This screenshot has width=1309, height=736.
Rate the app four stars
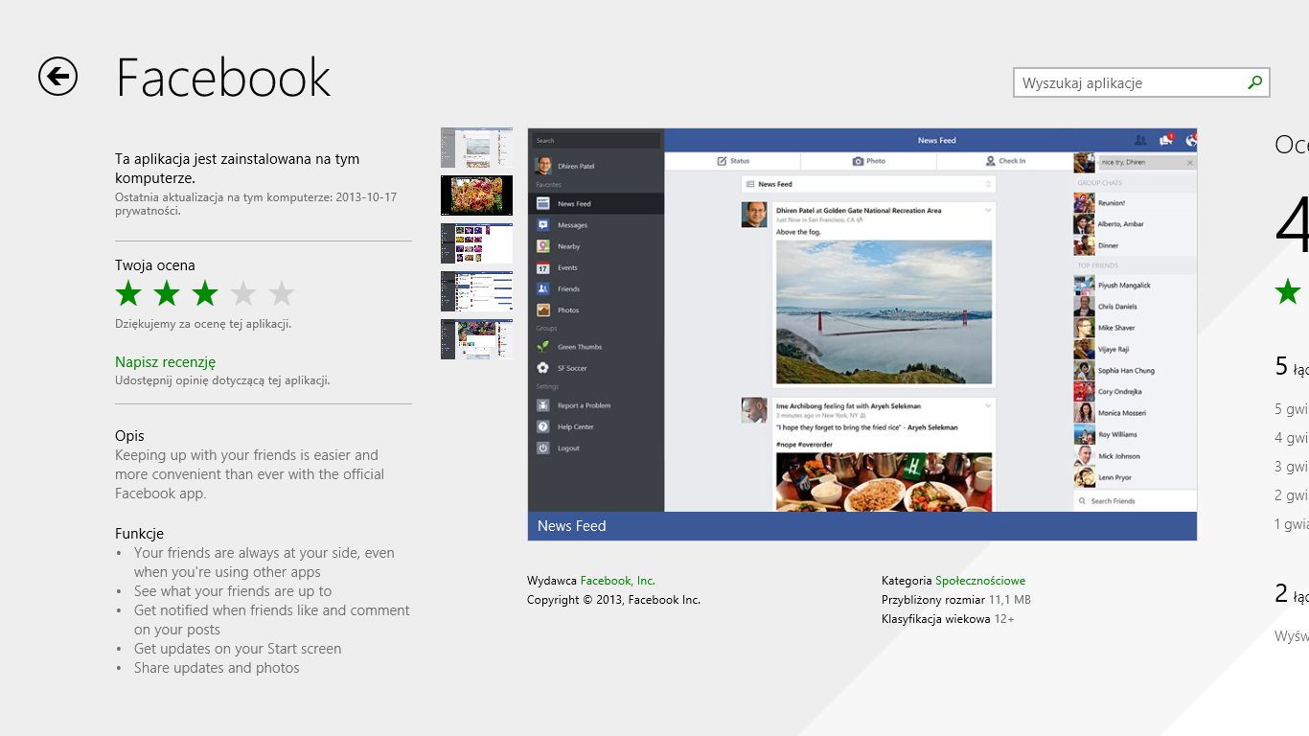tap(243, 293)
